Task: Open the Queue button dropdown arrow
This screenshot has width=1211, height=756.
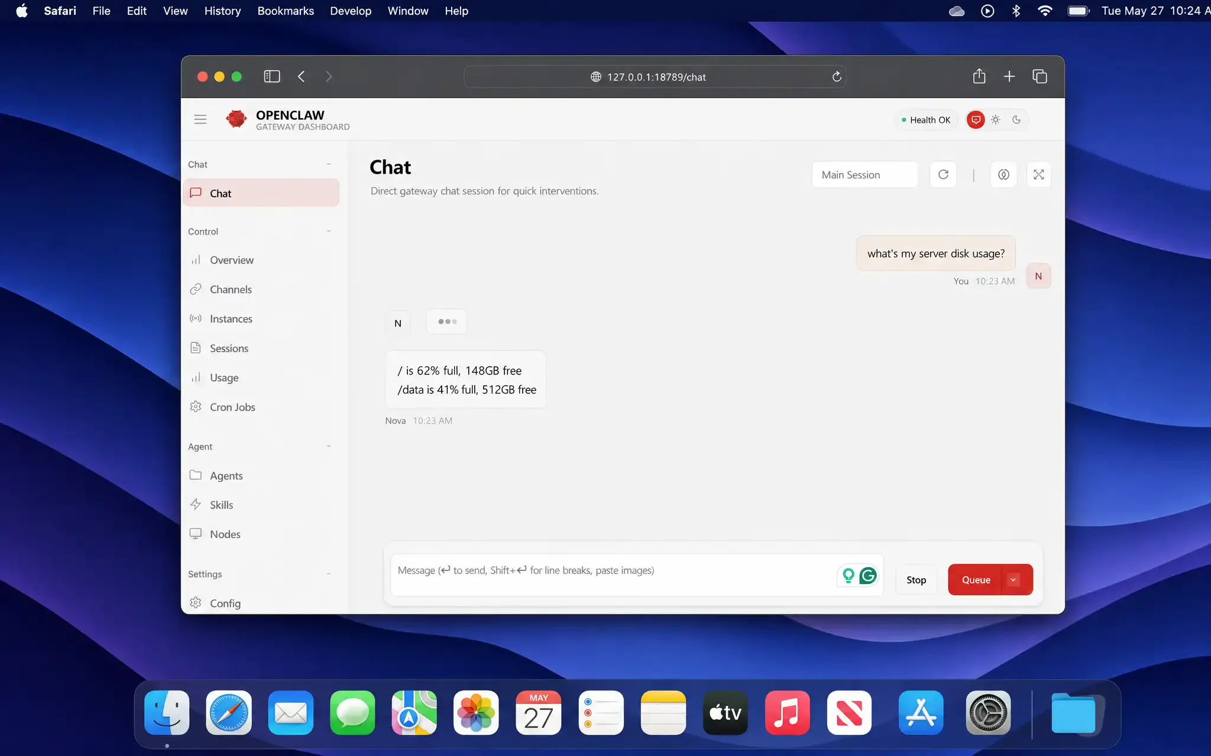Action: pos(1014,580)
